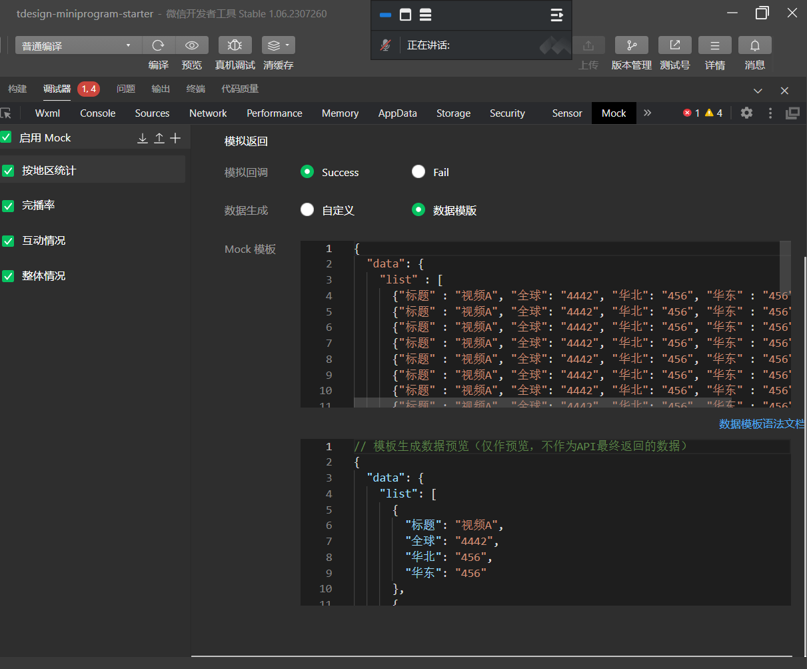
Task: Disable the 启用 Mock checkbox
Action: [7, 137]
